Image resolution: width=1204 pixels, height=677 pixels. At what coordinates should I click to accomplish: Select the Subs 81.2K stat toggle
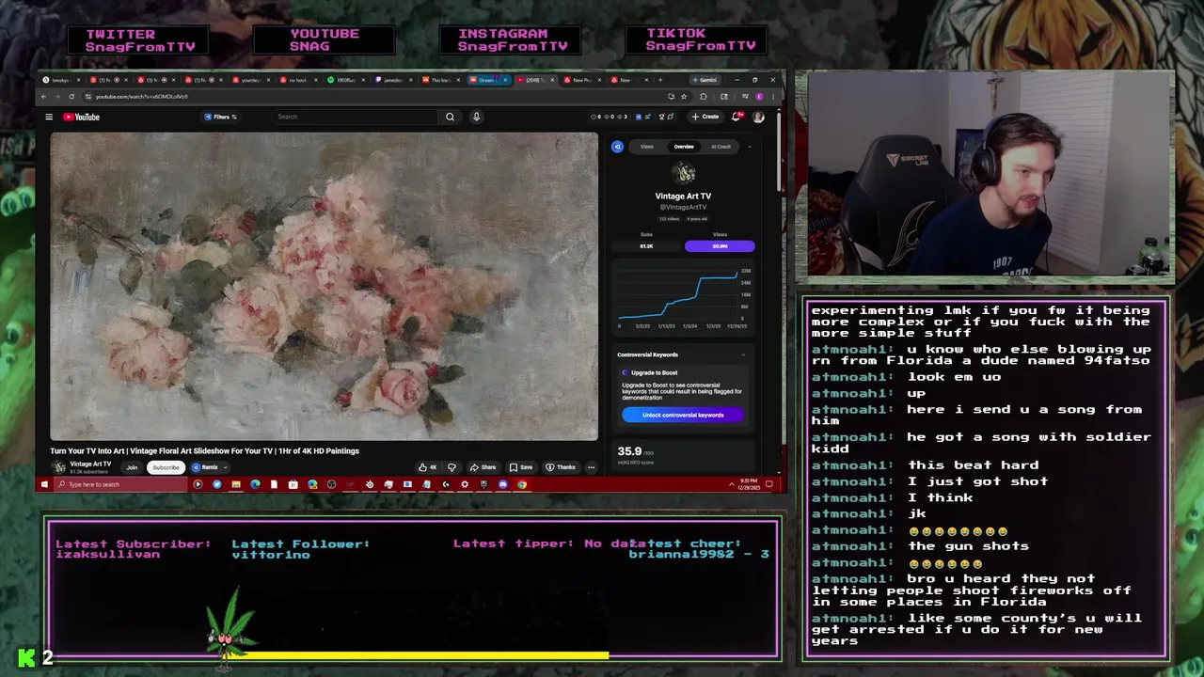646,245
